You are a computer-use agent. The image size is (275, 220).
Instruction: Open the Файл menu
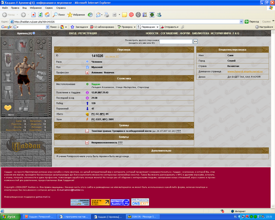click(x=5, y=8)
